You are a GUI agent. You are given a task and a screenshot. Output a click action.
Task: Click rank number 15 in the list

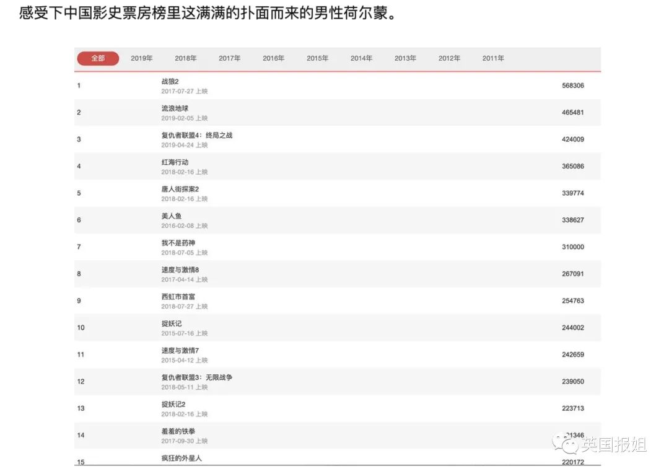[x=81, y=462]
